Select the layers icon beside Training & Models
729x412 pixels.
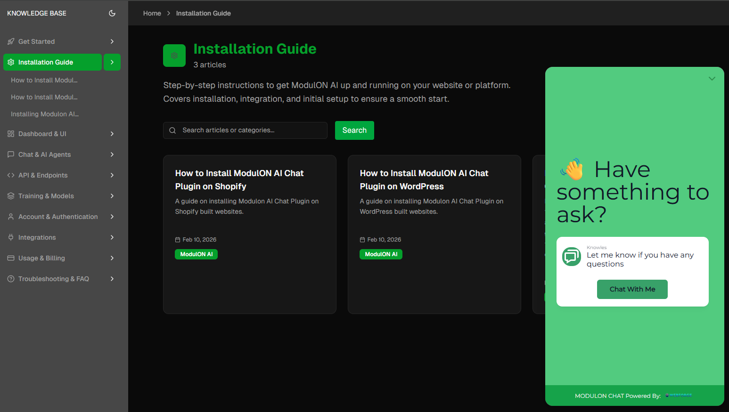coord(10,196)
